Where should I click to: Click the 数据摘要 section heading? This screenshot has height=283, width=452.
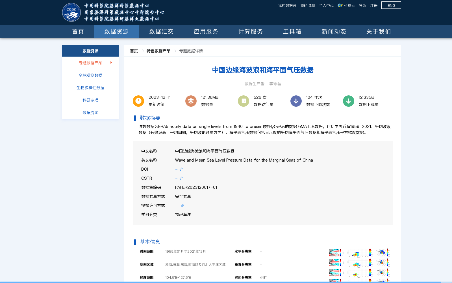(150, 118)
